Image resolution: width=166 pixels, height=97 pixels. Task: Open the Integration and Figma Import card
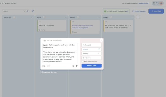click(85, 27)
